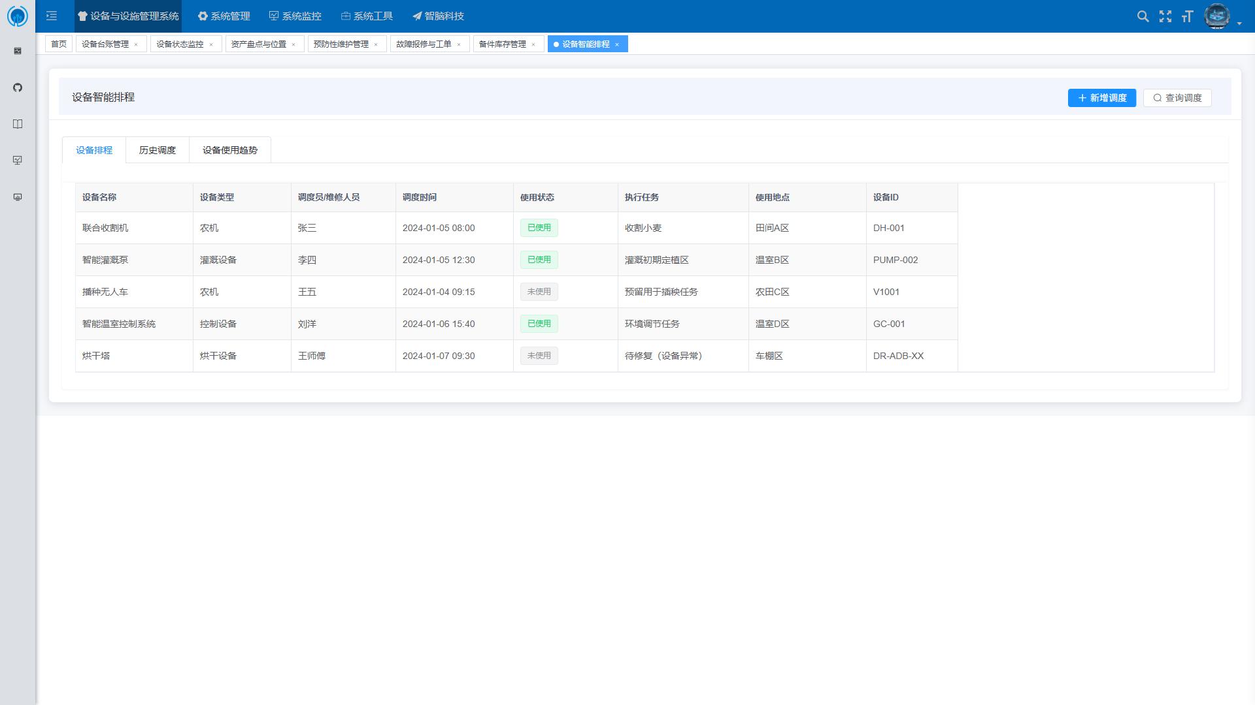Open the book icon in left sidebar
The image size is (1255, 705).
(x=18, y=124)
